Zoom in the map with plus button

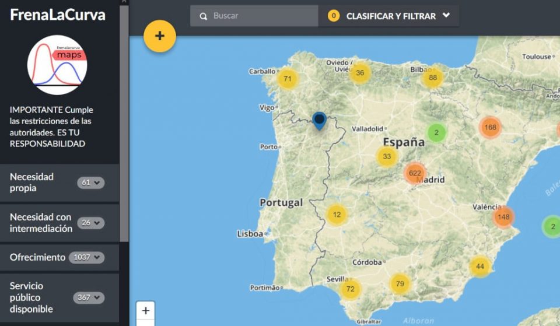pos(145,311)
